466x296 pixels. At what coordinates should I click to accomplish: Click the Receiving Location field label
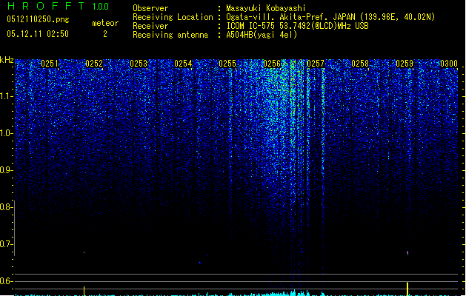point(173,17)
